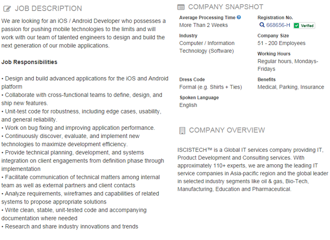The width and height of the screenshot is (330, 240).
Task: Click the Regular hours, Mondays-Fridays text
Action: click(x=288, y=65)
